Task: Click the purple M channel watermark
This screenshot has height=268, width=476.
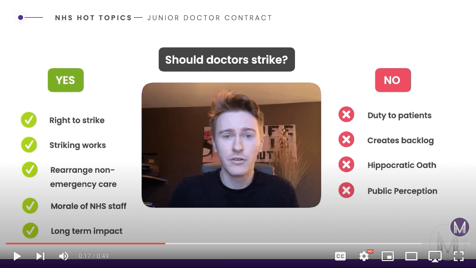Action: [460, 227]
